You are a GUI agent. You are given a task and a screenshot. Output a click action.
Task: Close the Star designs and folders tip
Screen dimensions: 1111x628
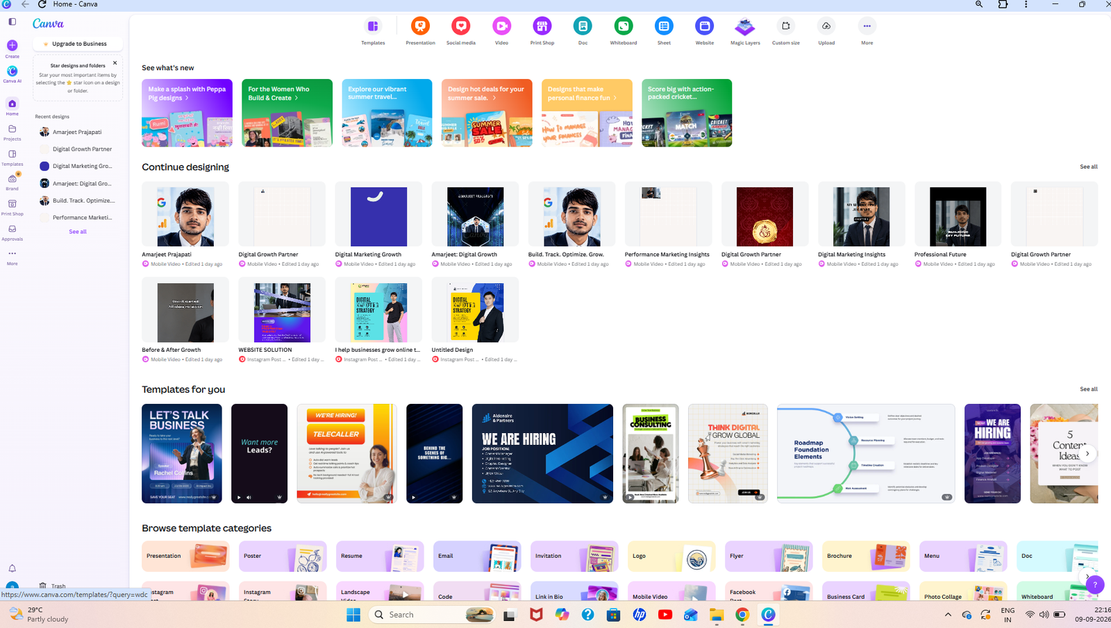pos(115,63)
